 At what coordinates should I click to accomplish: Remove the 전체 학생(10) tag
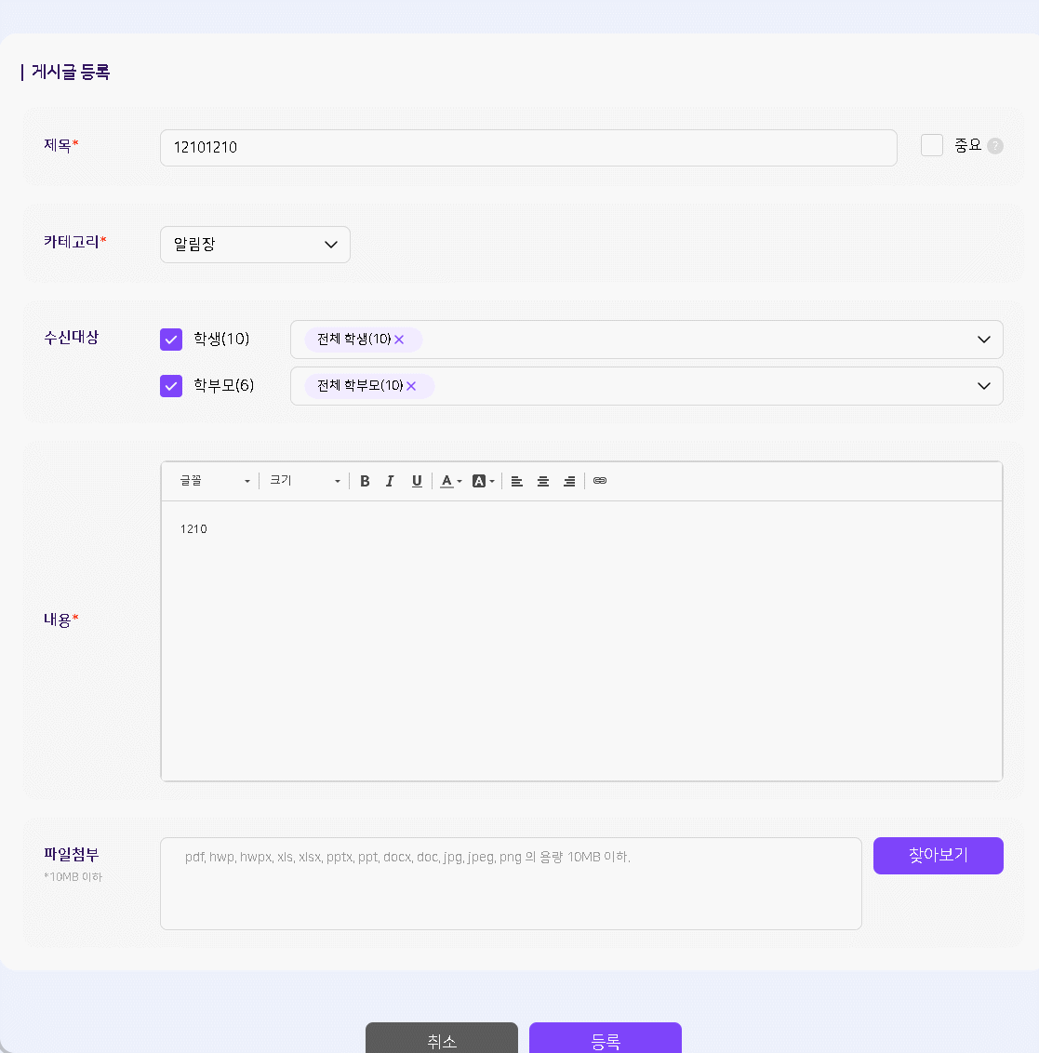399,340
